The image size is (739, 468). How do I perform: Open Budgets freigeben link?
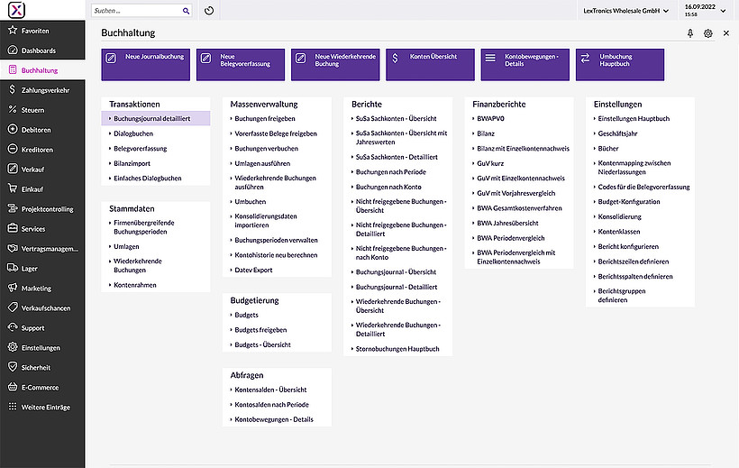260,330
